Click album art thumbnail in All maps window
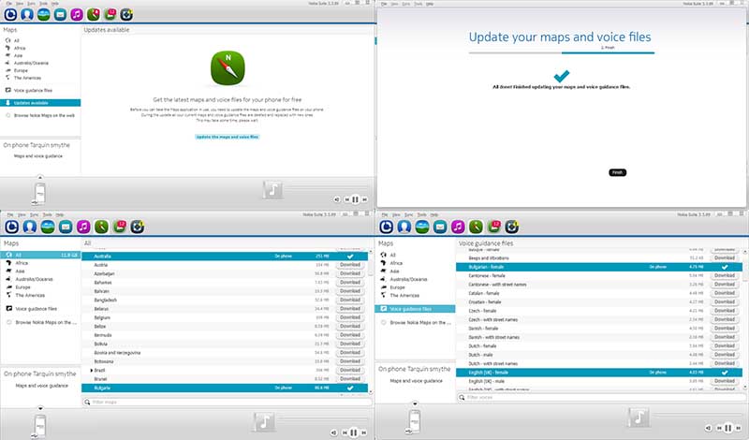The image size is (749, 440). [x=264, y=422]
